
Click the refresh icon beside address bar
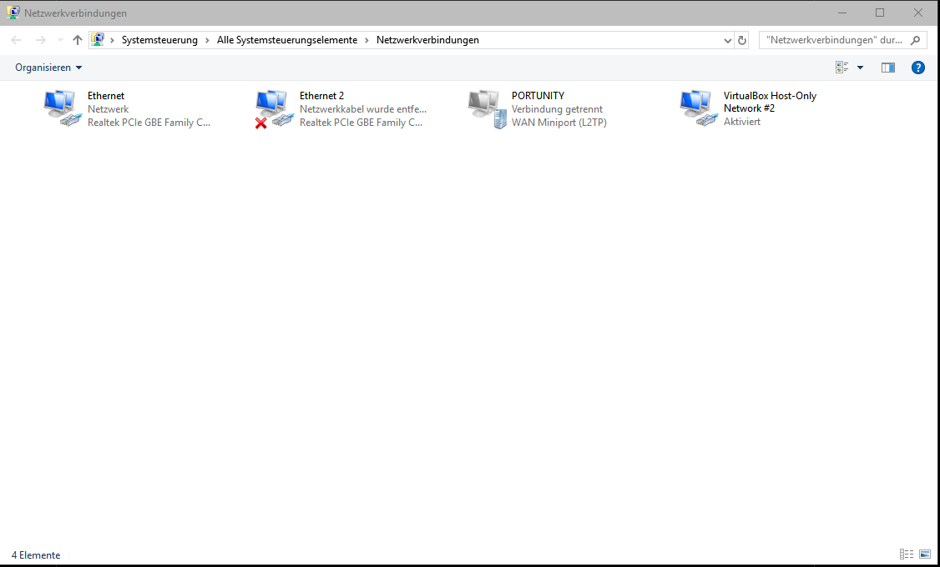pos(741,40)
